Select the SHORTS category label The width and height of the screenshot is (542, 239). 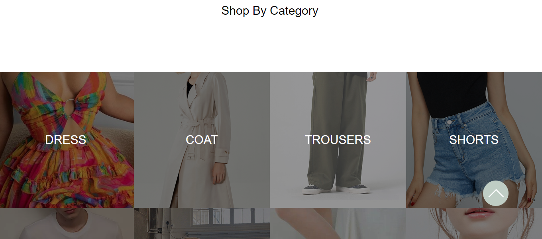click(x=474, y=140)
